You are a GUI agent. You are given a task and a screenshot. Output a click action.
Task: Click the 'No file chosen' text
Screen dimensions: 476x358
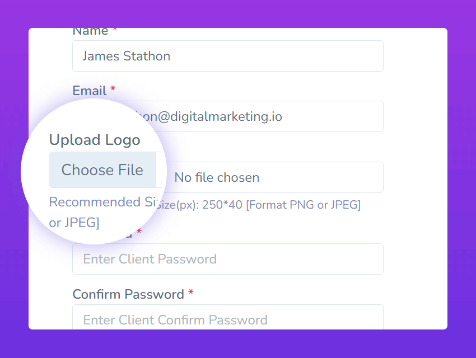(217, 178)
